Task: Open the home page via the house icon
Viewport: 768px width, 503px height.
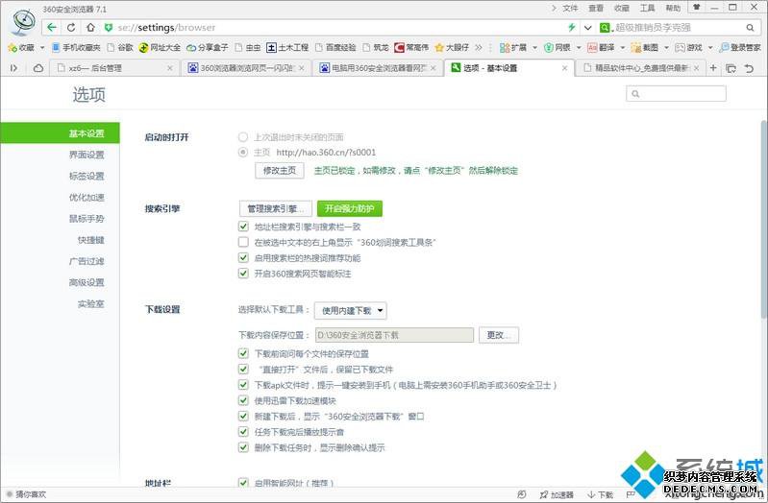Action: pyautogui.click(x=90, y=28)
